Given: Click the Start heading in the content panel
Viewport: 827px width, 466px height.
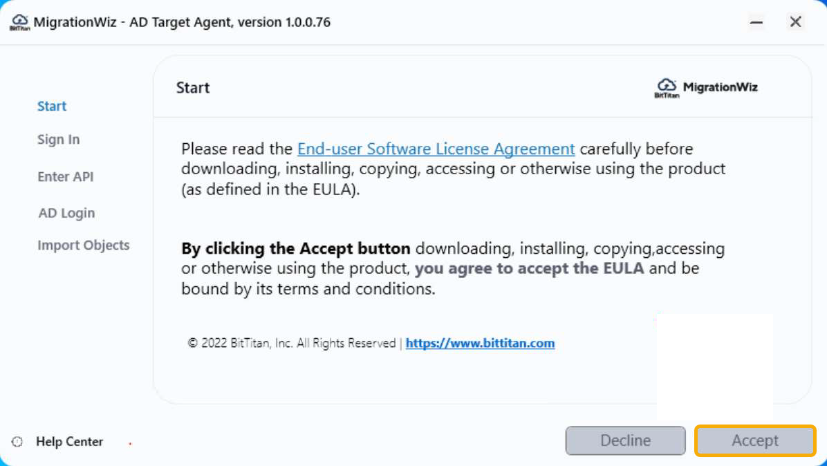Looking at the screenshot, I should [192, 88].
